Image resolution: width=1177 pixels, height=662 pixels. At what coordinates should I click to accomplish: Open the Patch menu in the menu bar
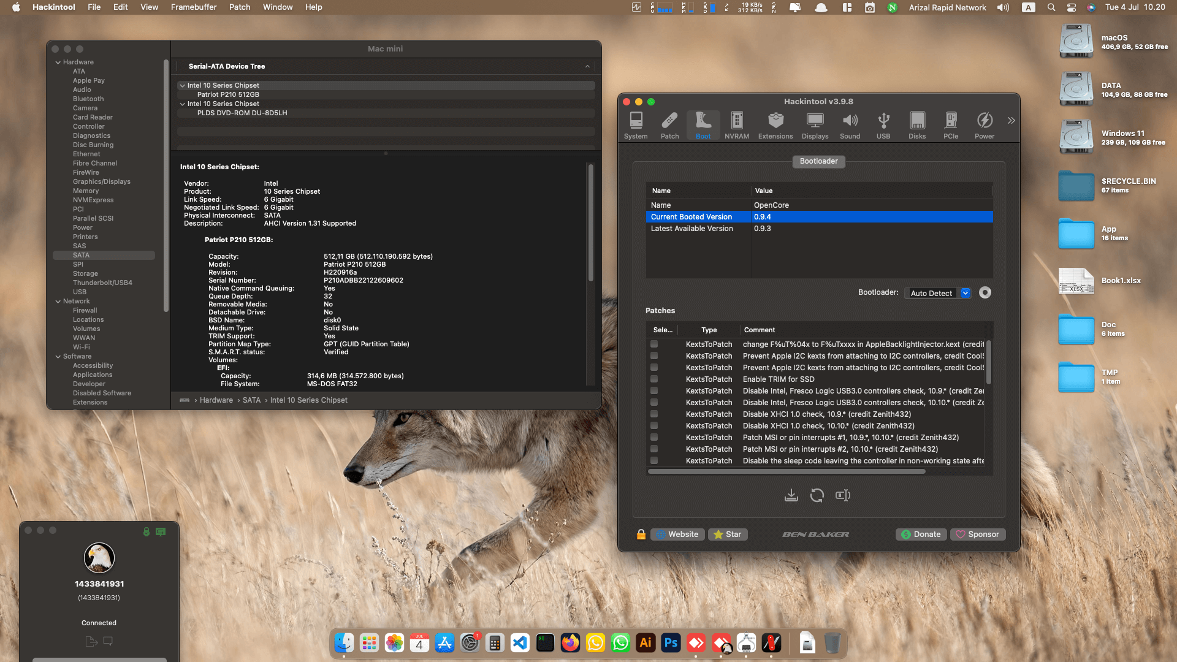[240, 7]
